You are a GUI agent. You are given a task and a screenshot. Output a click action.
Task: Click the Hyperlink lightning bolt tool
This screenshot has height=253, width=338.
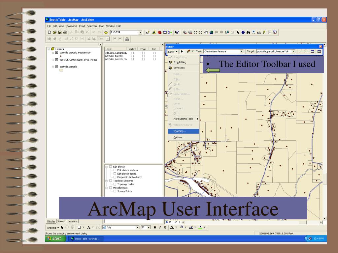click(x=264, y=32)
